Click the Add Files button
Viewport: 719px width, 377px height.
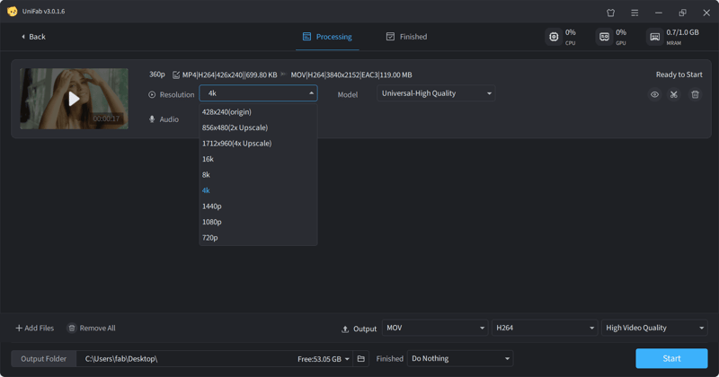pos(35,328)
